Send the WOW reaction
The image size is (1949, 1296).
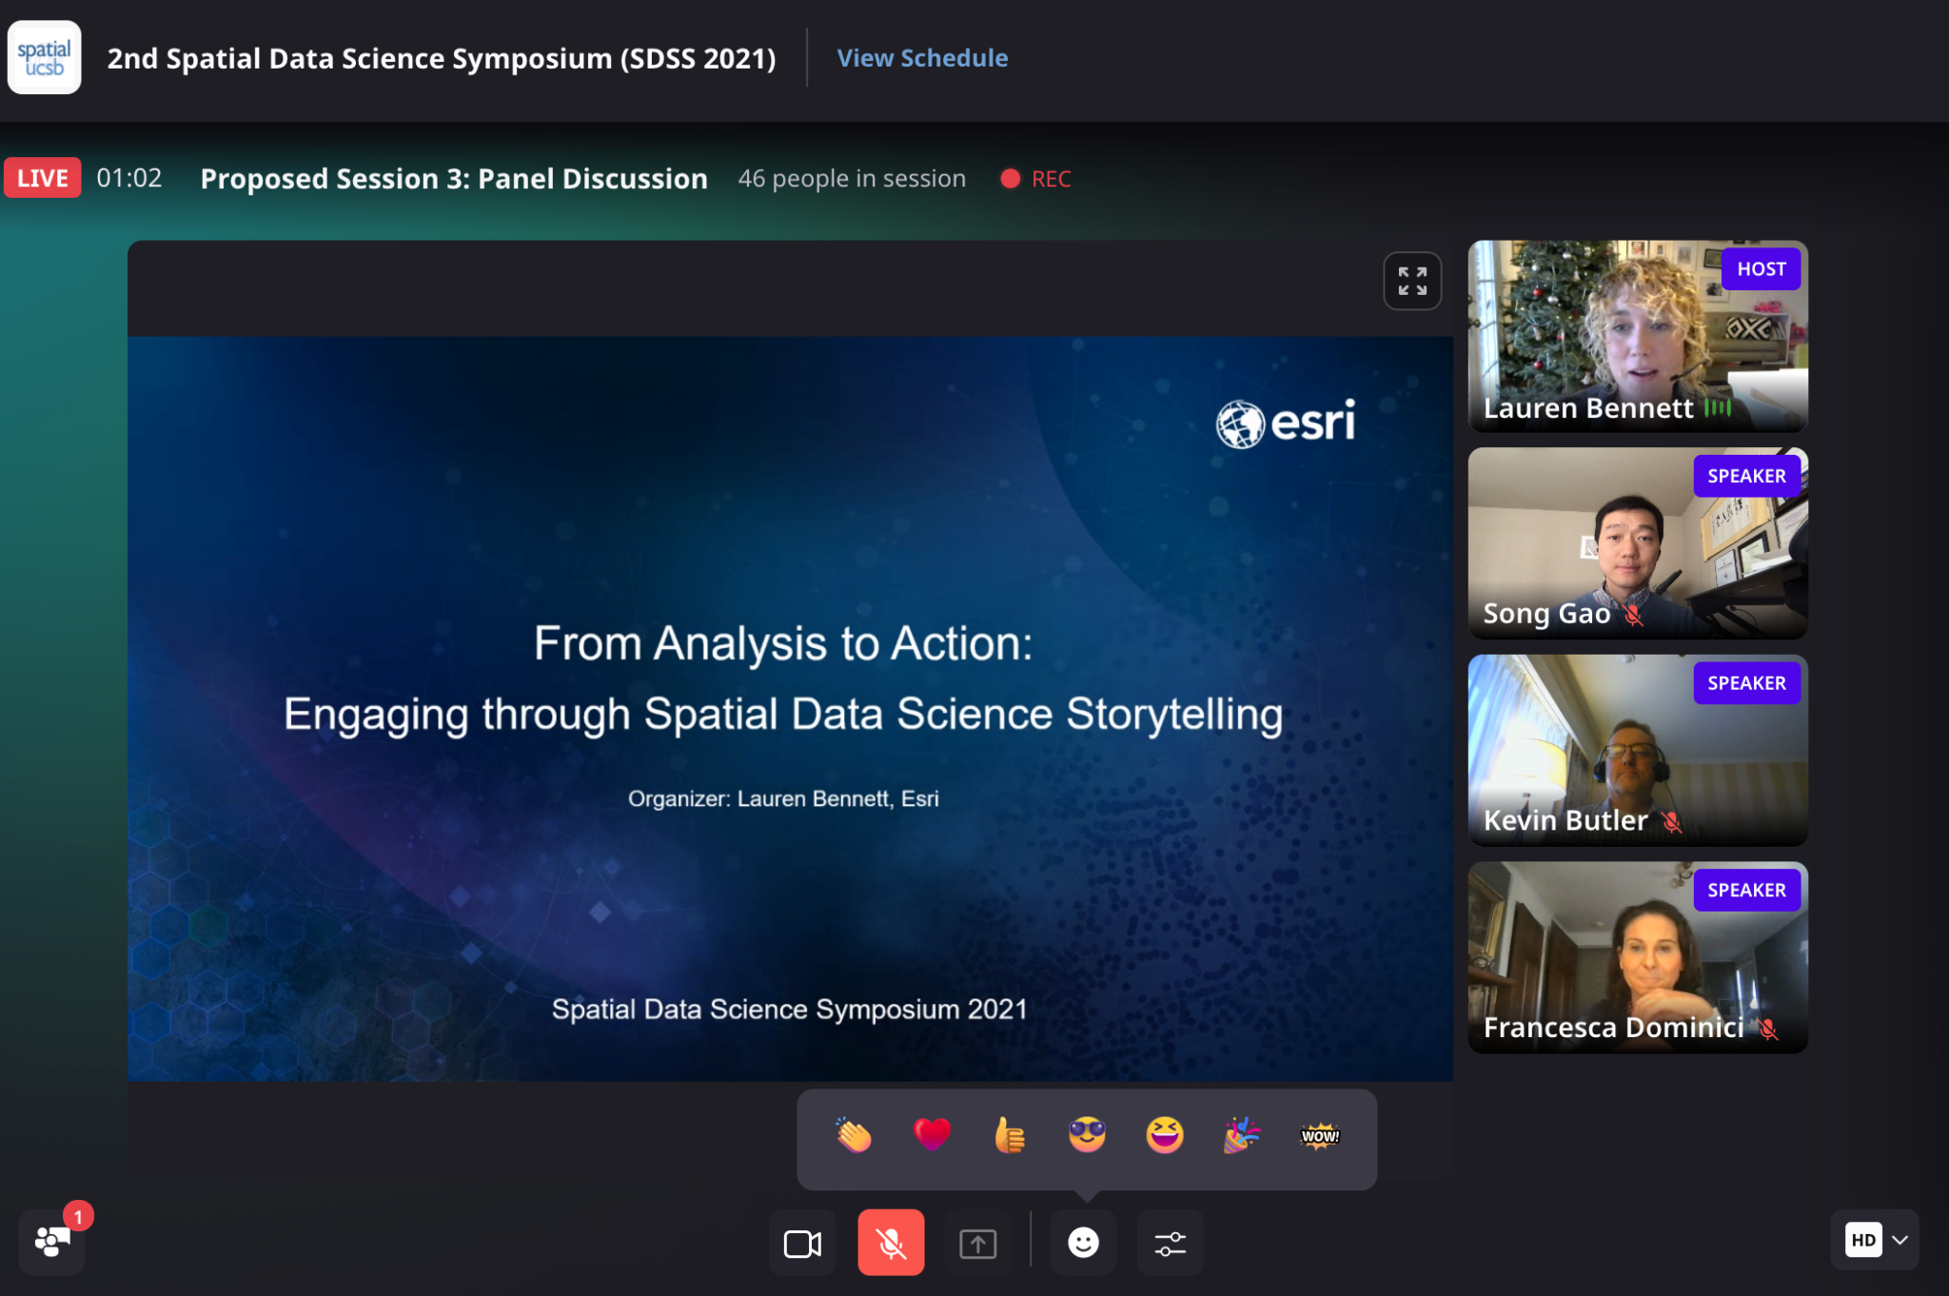tap(1320, 1135)
